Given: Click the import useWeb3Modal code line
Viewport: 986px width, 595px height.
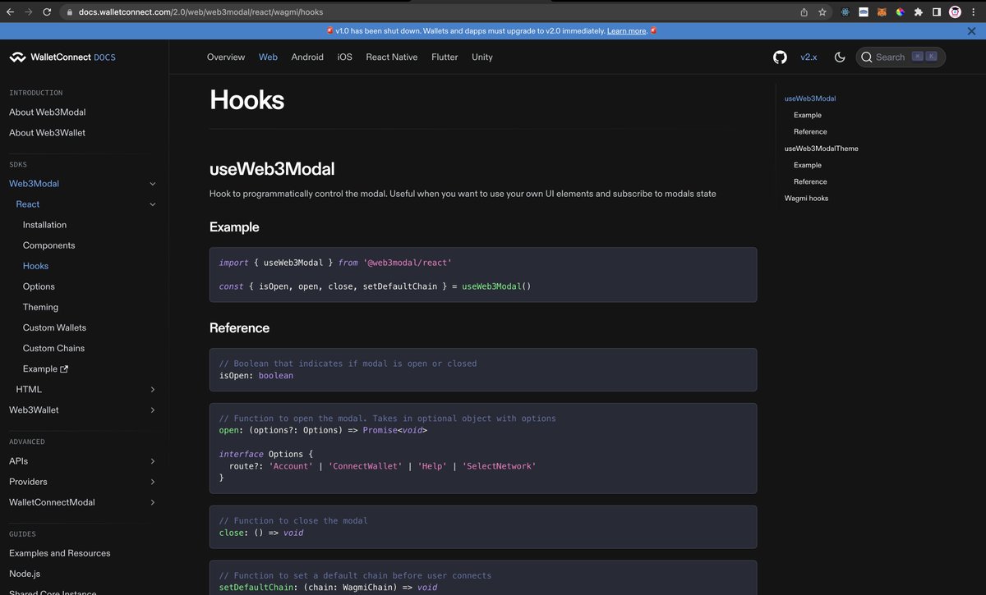Looking at the screenshot, I should (335, 263).
